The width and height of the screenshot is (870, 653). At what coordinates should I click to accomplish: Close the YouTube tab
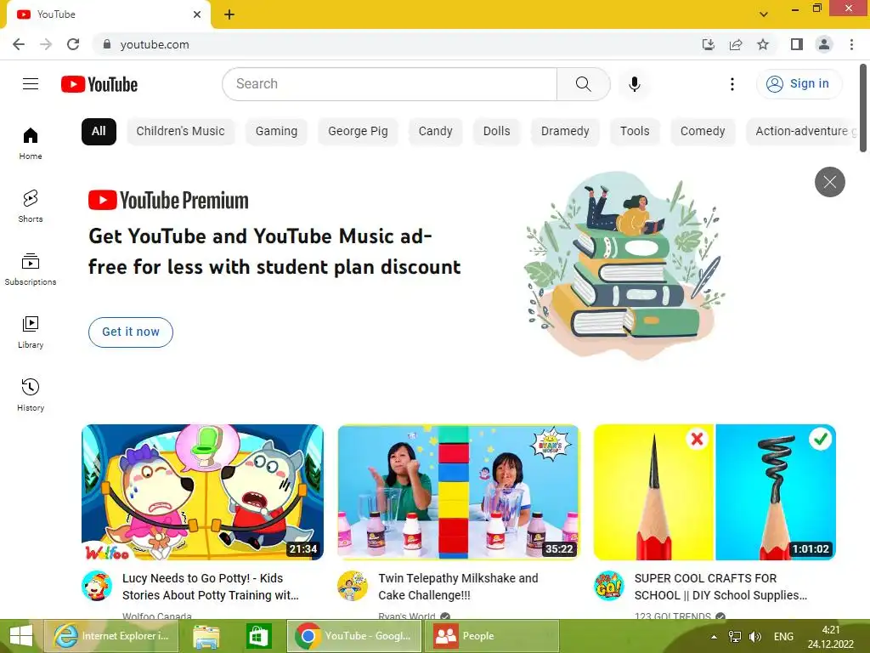[197, 14]
